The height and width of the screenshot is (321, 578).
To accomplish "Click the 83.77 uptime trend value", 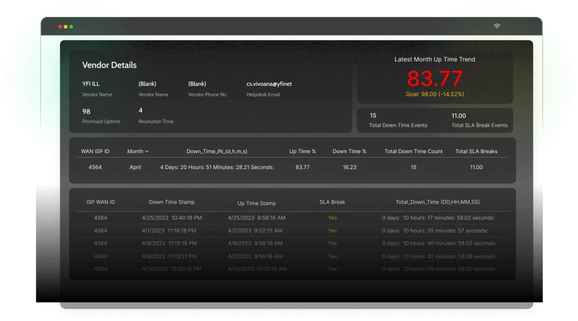I will [x=435, y=79].
